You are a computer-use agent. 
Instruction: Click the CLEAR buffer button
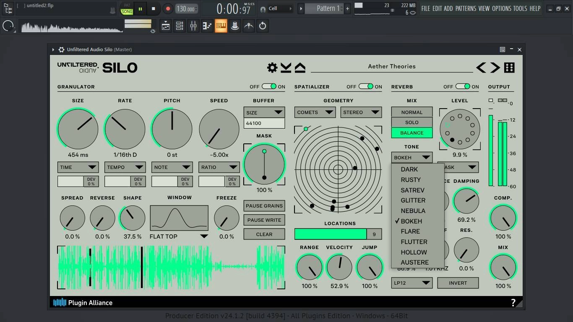point(264,234)
